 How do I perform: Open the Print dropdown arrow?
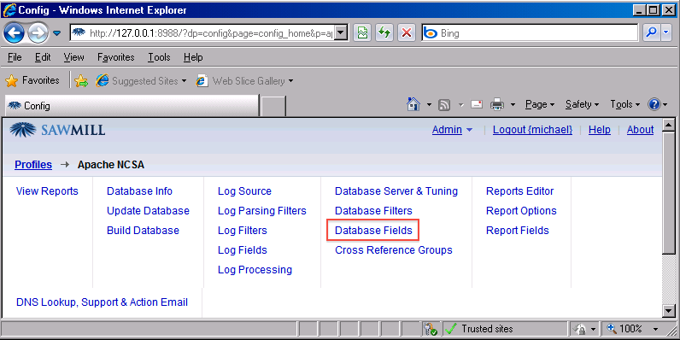point(513,104)
